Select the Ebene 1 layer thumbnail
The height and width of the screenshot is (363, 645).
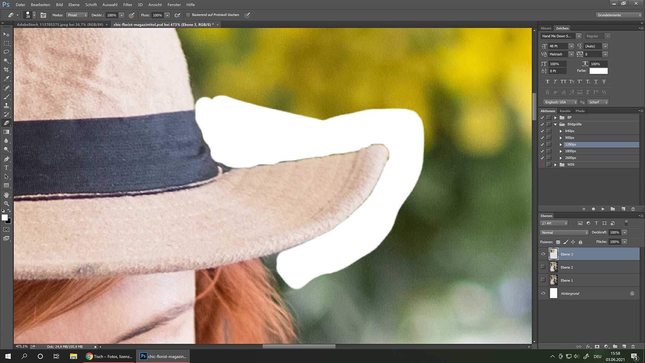click(x=554, y=280)
